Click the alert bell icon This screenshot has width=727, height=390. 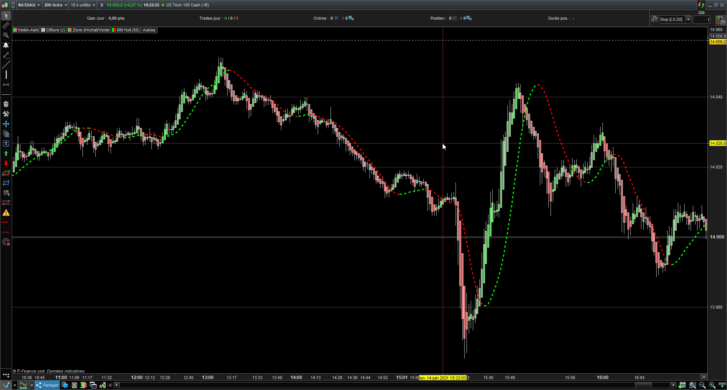click(6, 45)
